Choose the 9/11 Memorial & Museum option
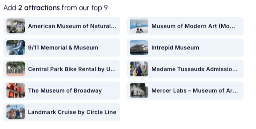This screenshot has height=129, width=256. click(62, 48)
